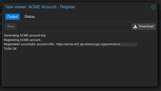Click the 'account URL:' label text
Screen dimensions: 161x91
click(x=46, y=44)
